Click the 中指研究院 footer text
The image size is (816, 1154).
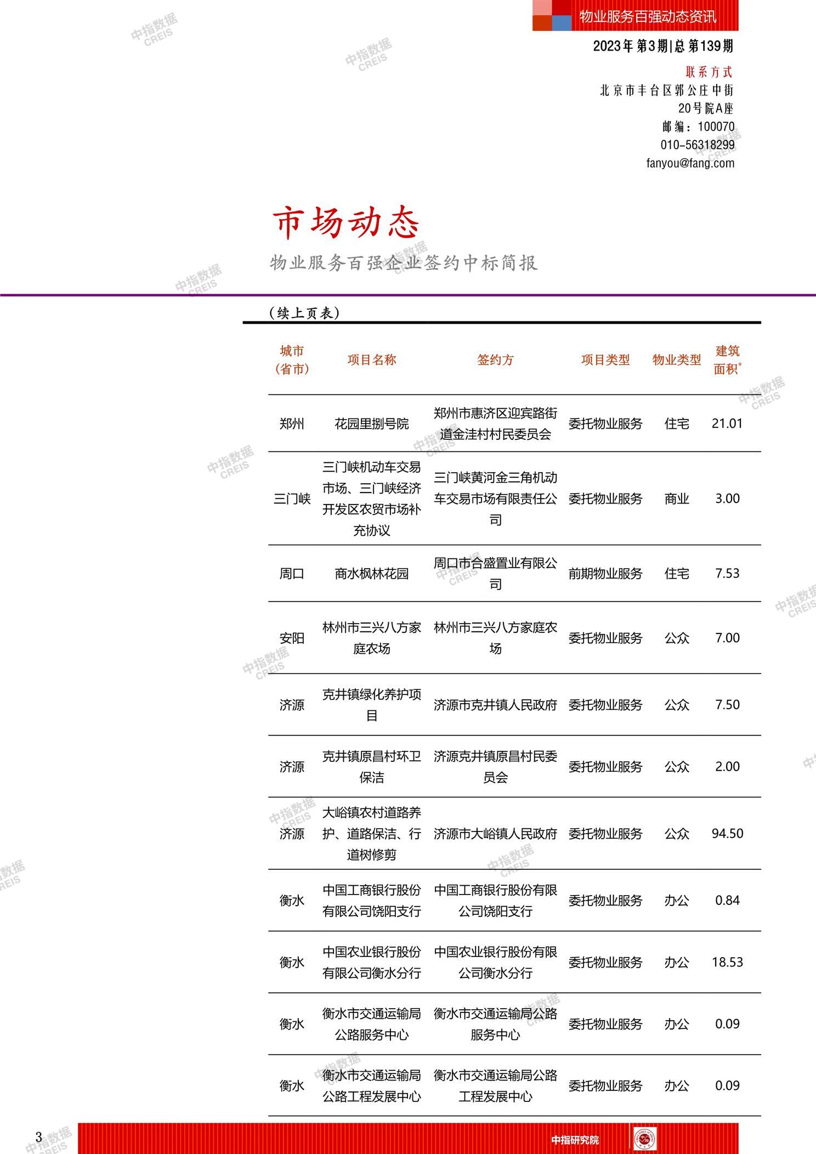[575, 1140]
